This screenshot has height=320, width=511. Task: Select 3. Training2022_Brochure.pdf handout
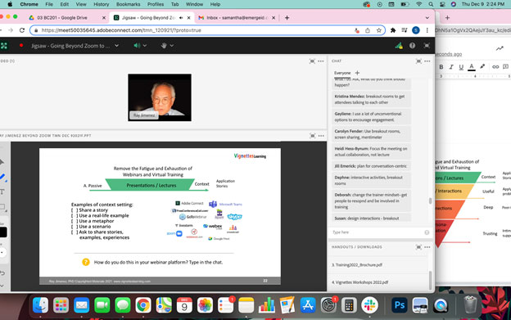(x=357, y=265)
